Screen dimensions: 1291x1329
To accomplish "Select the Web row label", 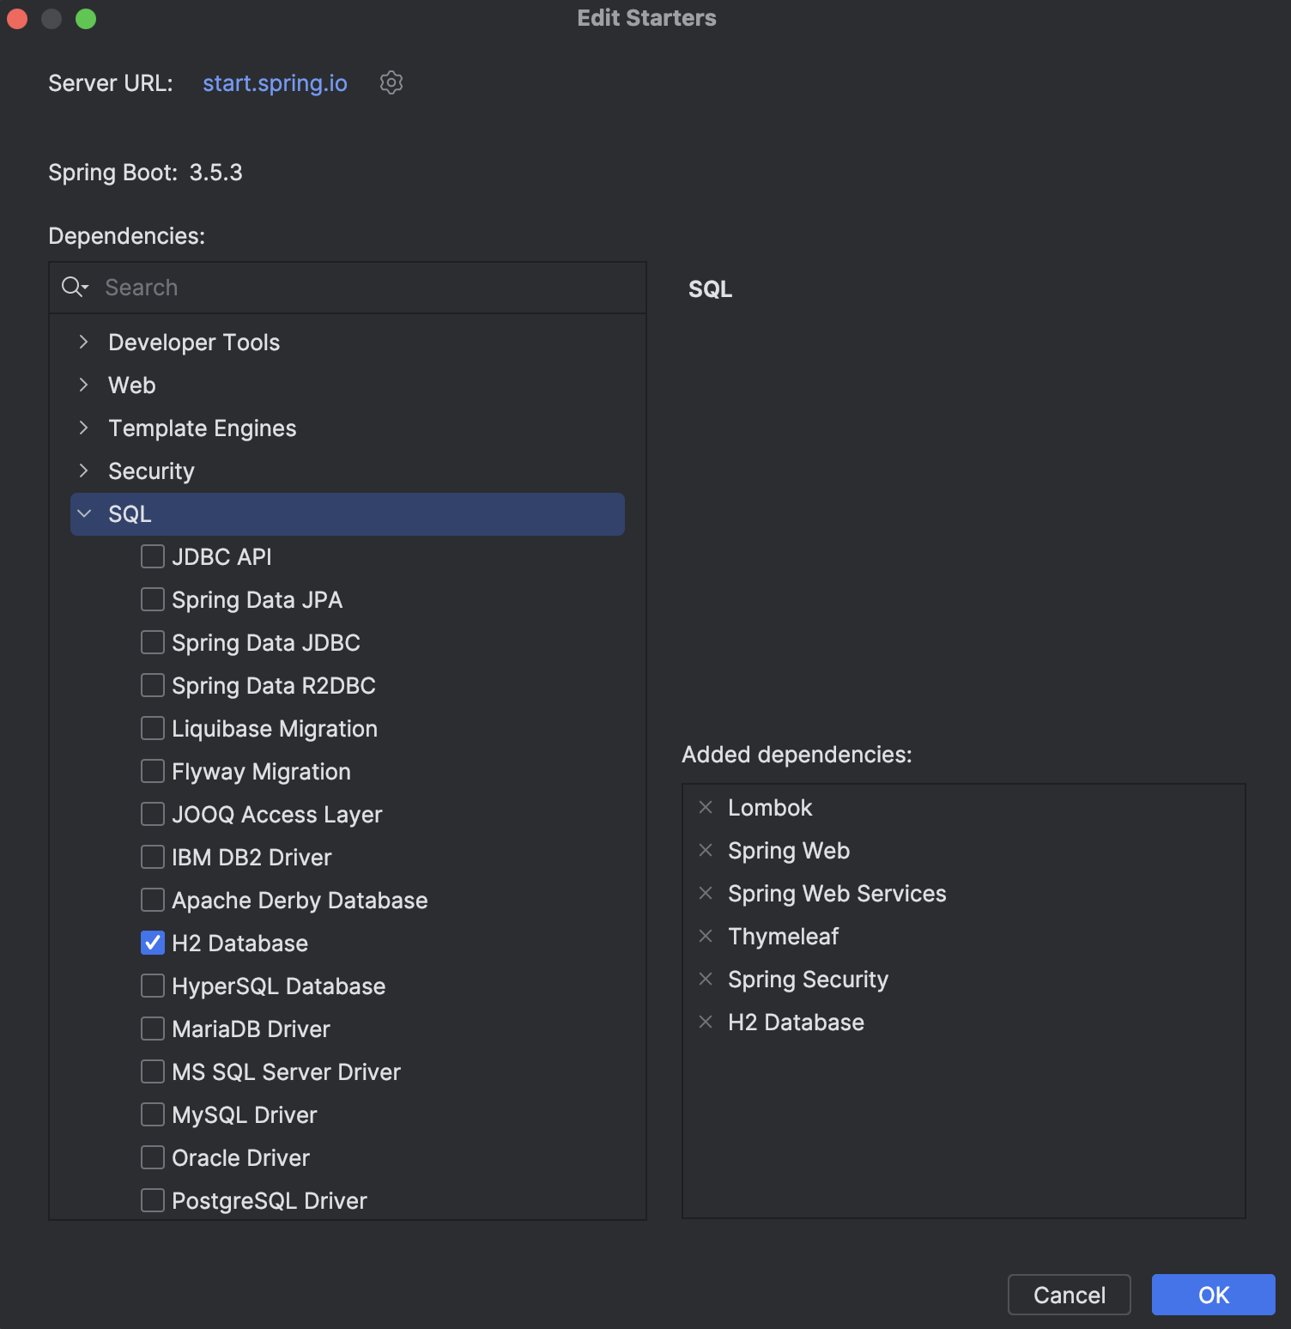I will point(131,385).
